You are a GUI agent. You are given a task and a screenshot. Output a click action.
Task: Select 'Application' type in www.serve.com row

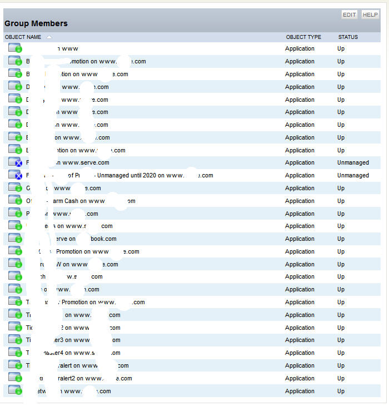tap(300, 162)
